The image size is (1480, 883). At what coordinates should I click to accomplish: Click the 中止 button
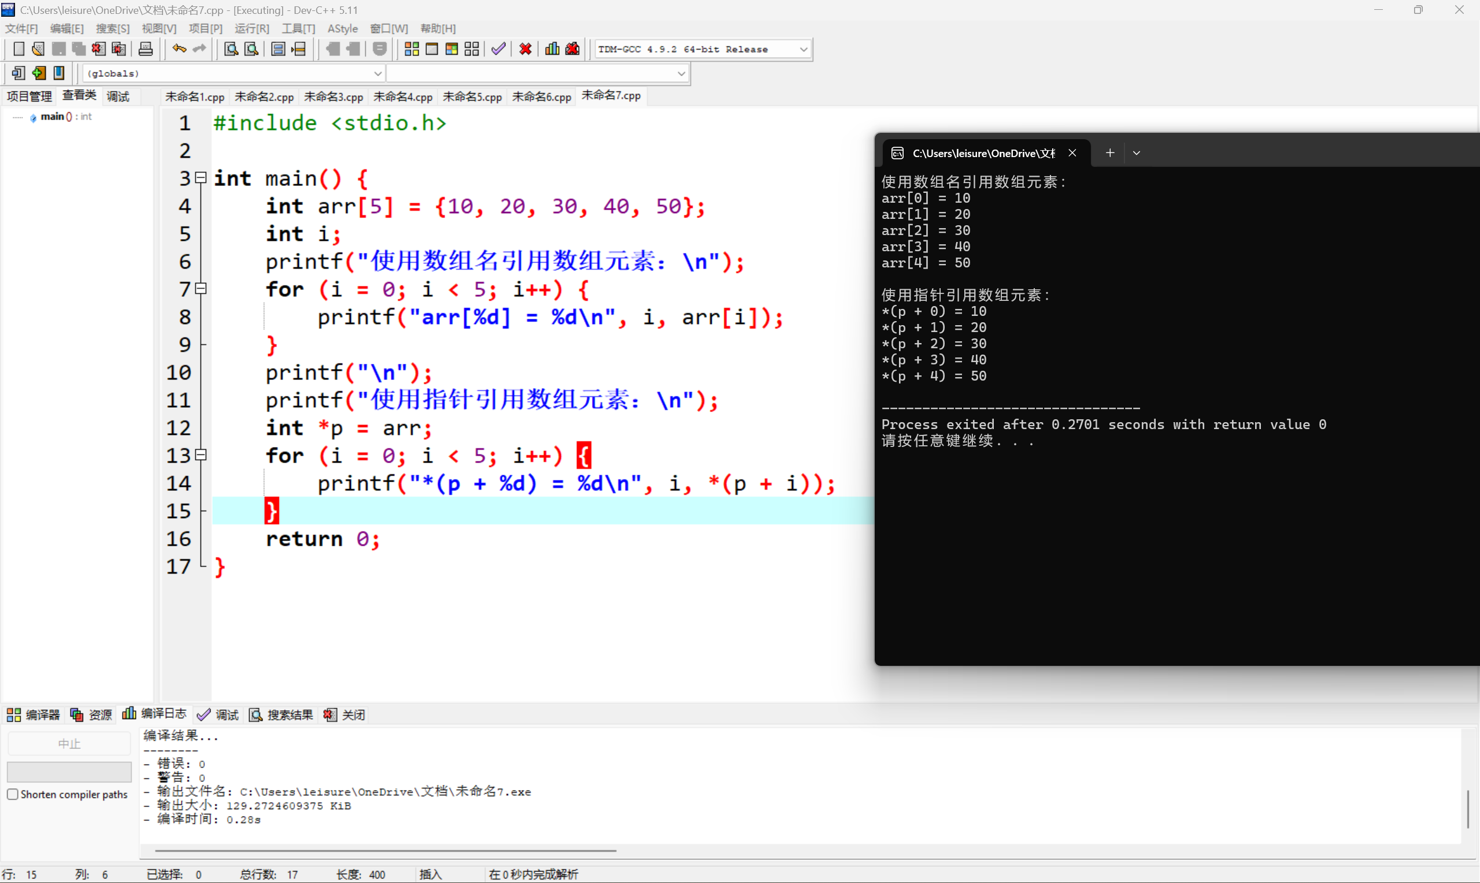pyautogui.click(x=69, y=743)
